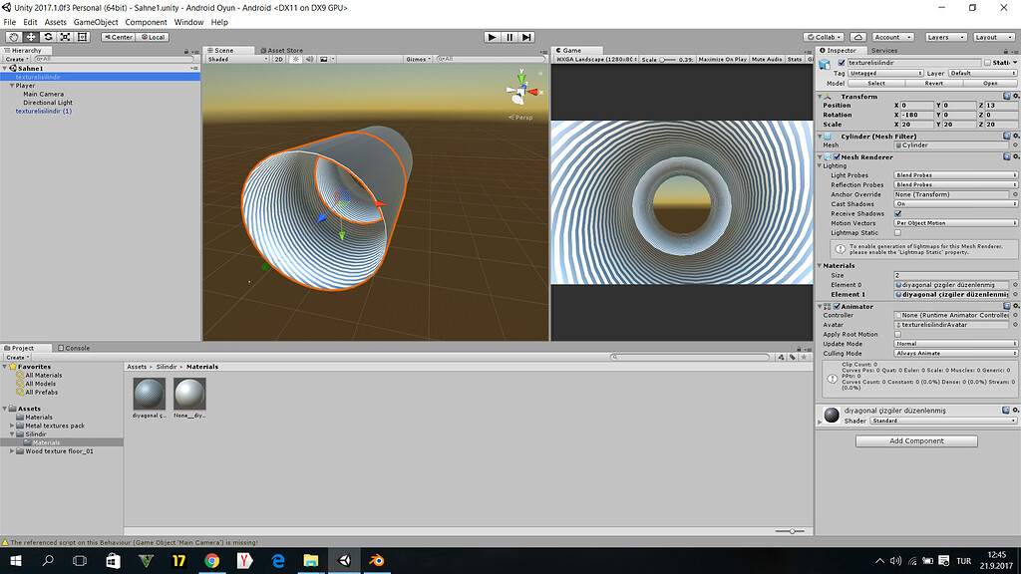Disable the Receive Shadows checkbox
Screen dimensions: 1021x574
tap(897, 212)
